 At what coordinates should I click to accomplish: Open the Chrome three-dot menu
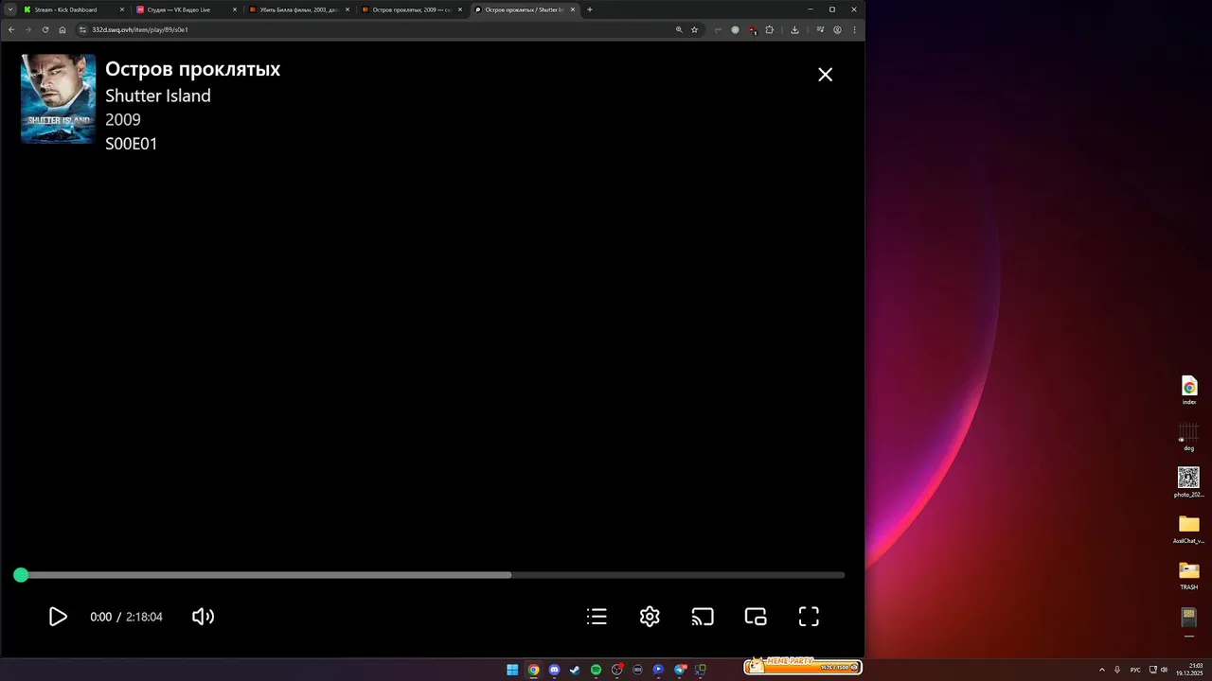pos(854,29)
